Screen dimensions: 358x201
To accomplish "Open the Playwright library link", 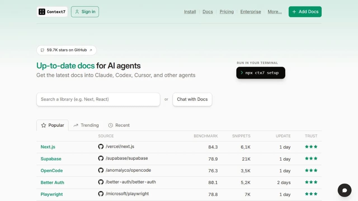I will (x=52, y=194).
